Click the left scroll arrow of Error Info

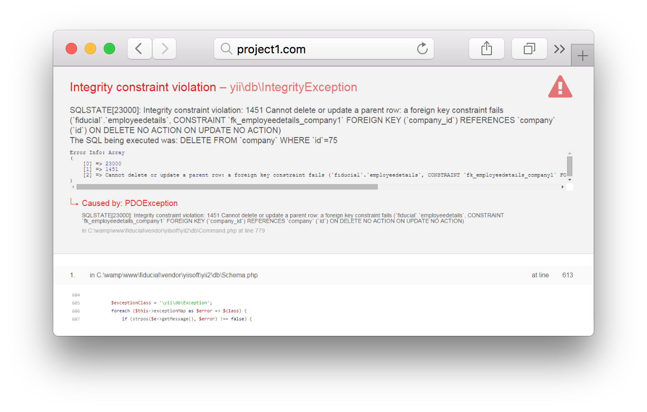pyautogui.click(x=73, y=187)
